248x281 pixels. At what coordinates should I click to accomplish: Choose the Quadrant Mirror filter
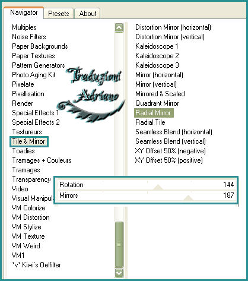pyautogui.click(x=157, y=103)
